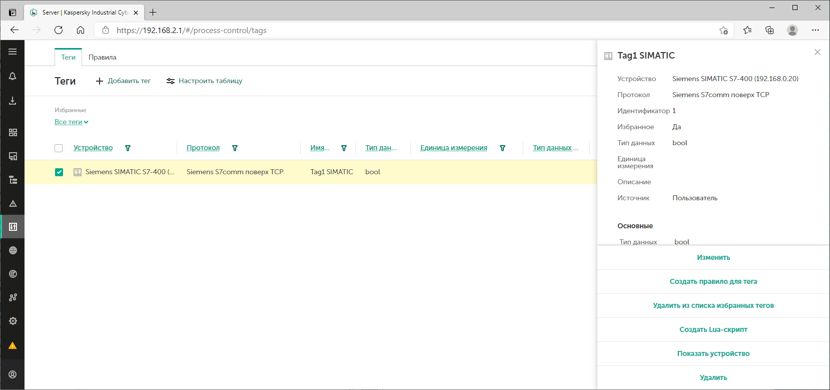Viewport: 830px width, 390px height.
Task: Toggle the select-all checkbox in table header
Action: point(59,148)
